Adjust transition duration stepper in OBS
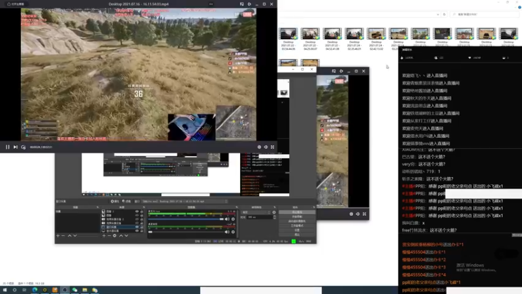 275,217
